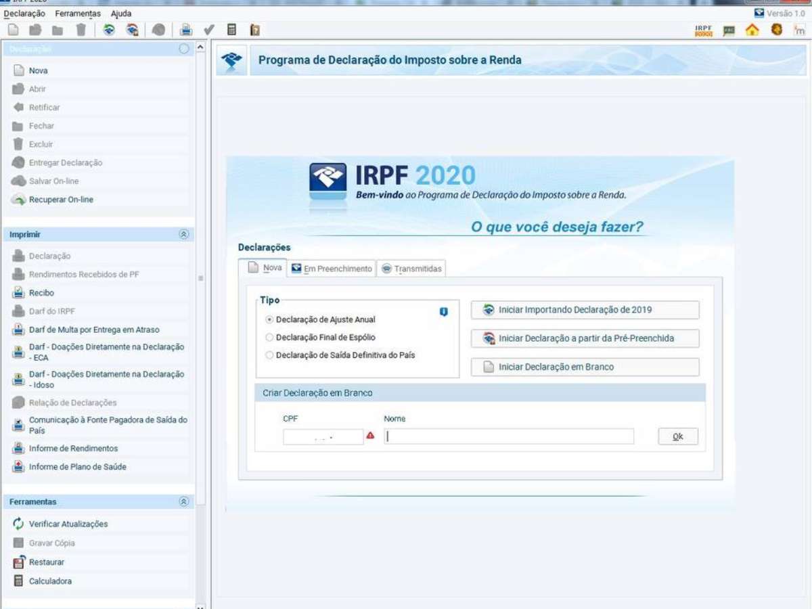The image size is (812, 609).
Task: Click the 'm' icon beside the lion icon
Action: pos(799,30)
